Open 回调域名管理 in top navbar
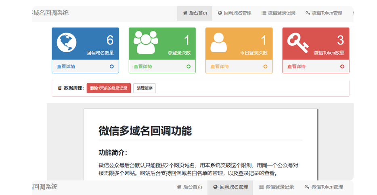 coord(235,13)
